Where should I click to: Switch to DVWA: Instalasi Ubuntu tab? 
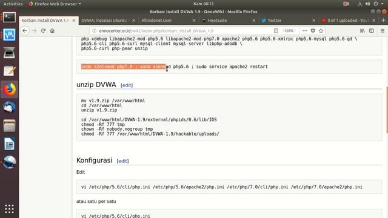(104, 20)
